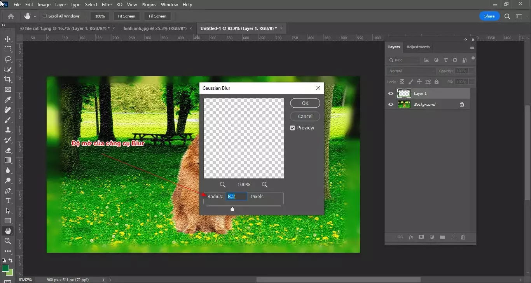Click the Fit Screen button
Viewport: 531px width, 283px height.
click(x=126, y=16)
